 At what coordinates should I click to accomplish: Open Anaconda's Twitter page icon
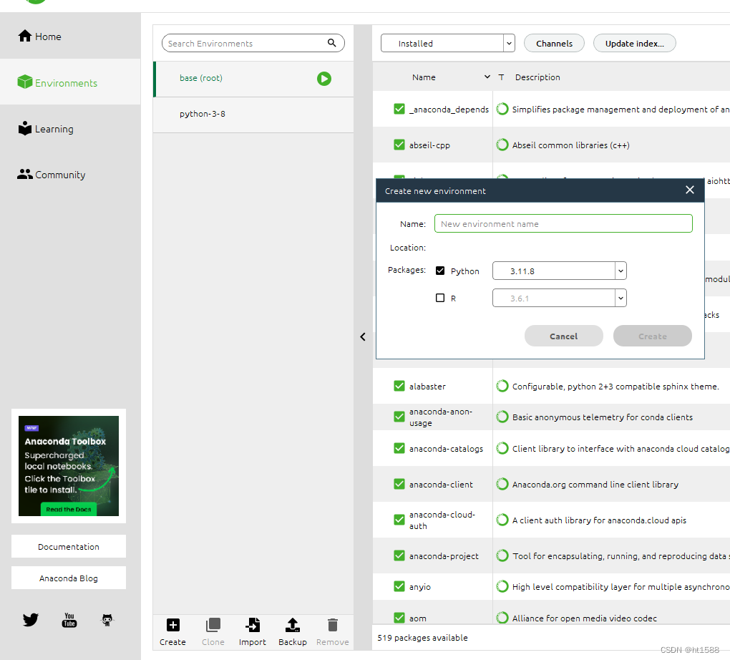[x=31, y=619]
